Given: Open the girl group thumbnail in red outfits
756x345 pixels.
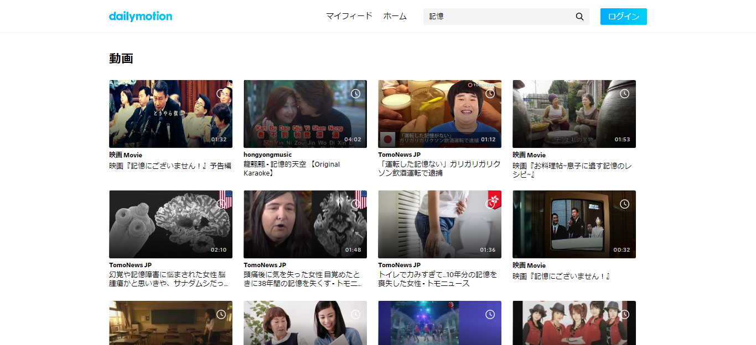Looking at the screenshot, I should (x=574, y=323).
